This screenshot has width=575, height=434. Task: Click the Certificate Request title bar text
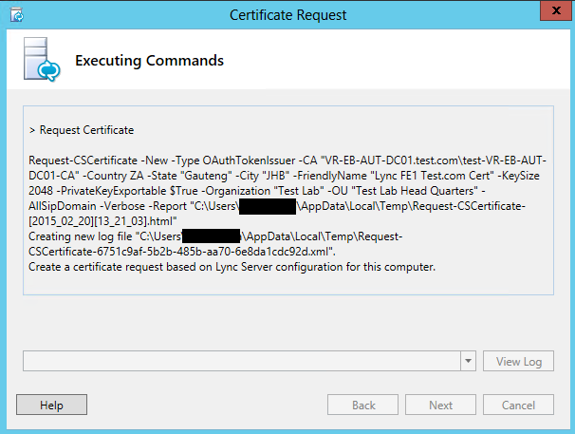click(x=288, y=14)
